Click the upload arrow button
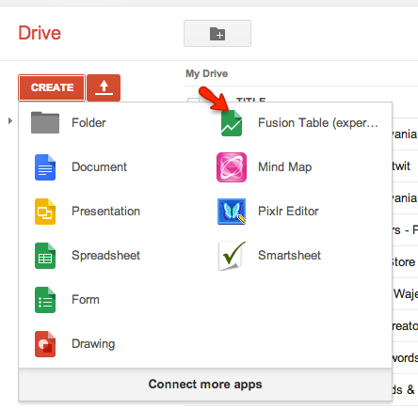 click(104, 87)
